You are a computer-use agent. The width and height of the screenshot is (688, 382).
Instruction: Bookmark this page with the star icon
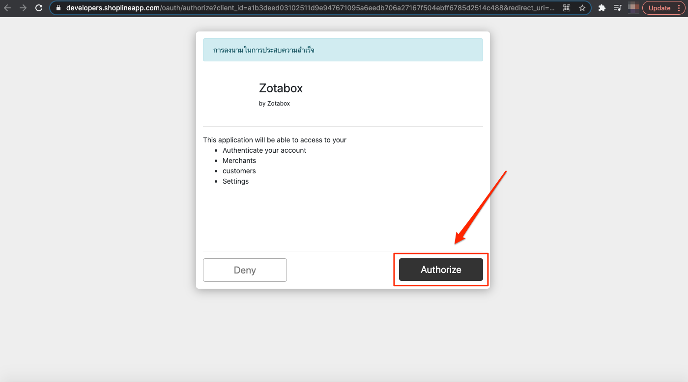pos(582,8)
